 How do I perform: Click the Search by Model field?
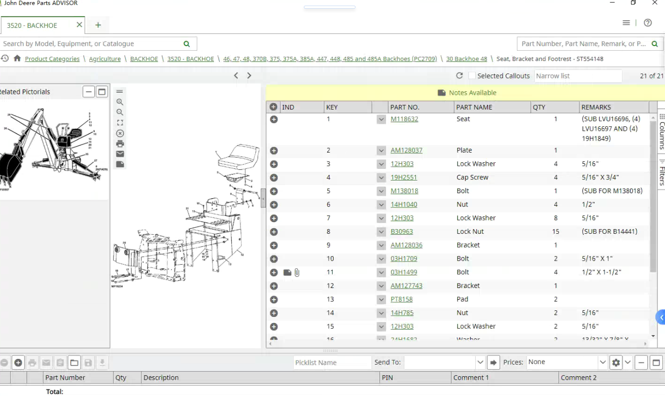(x=91, y=44)
